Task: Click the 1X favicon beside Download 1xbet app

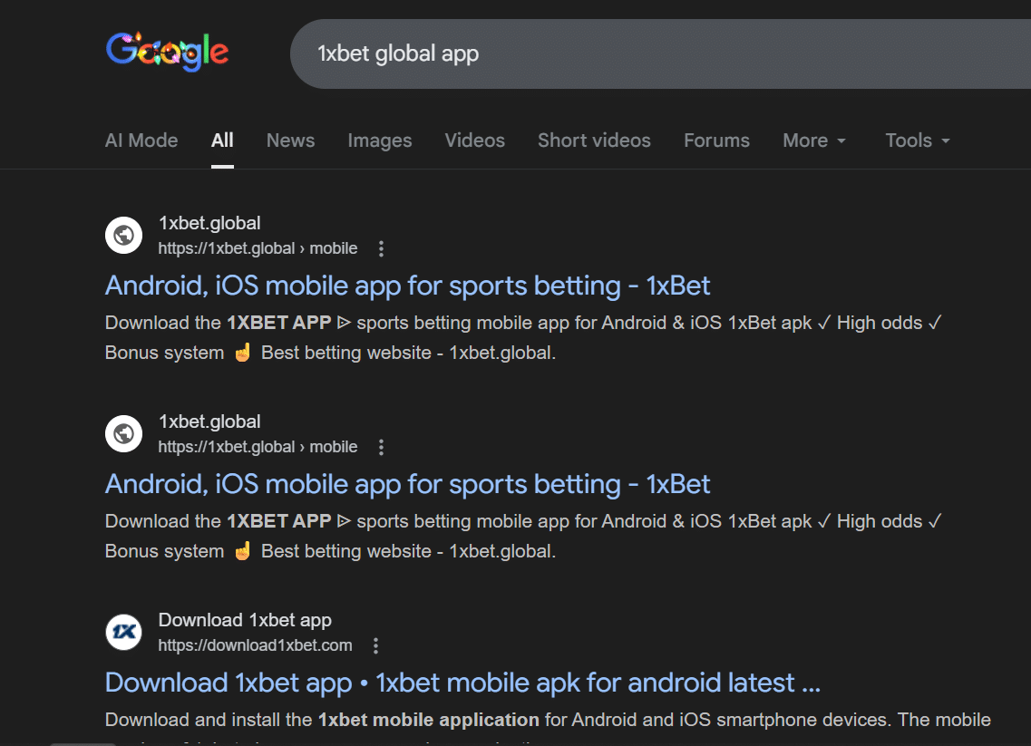Action: pyautogui.click(x=124, y=633)
